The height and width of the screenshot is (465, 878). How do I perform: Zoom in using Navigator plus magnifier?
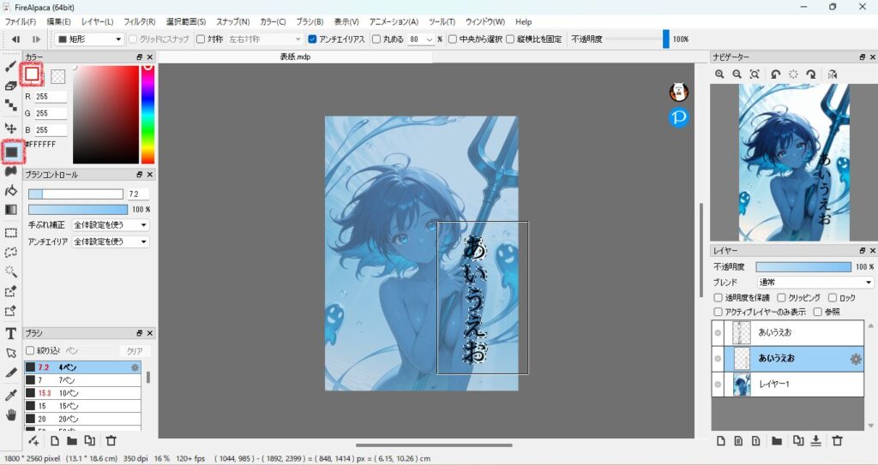(719, 74)
